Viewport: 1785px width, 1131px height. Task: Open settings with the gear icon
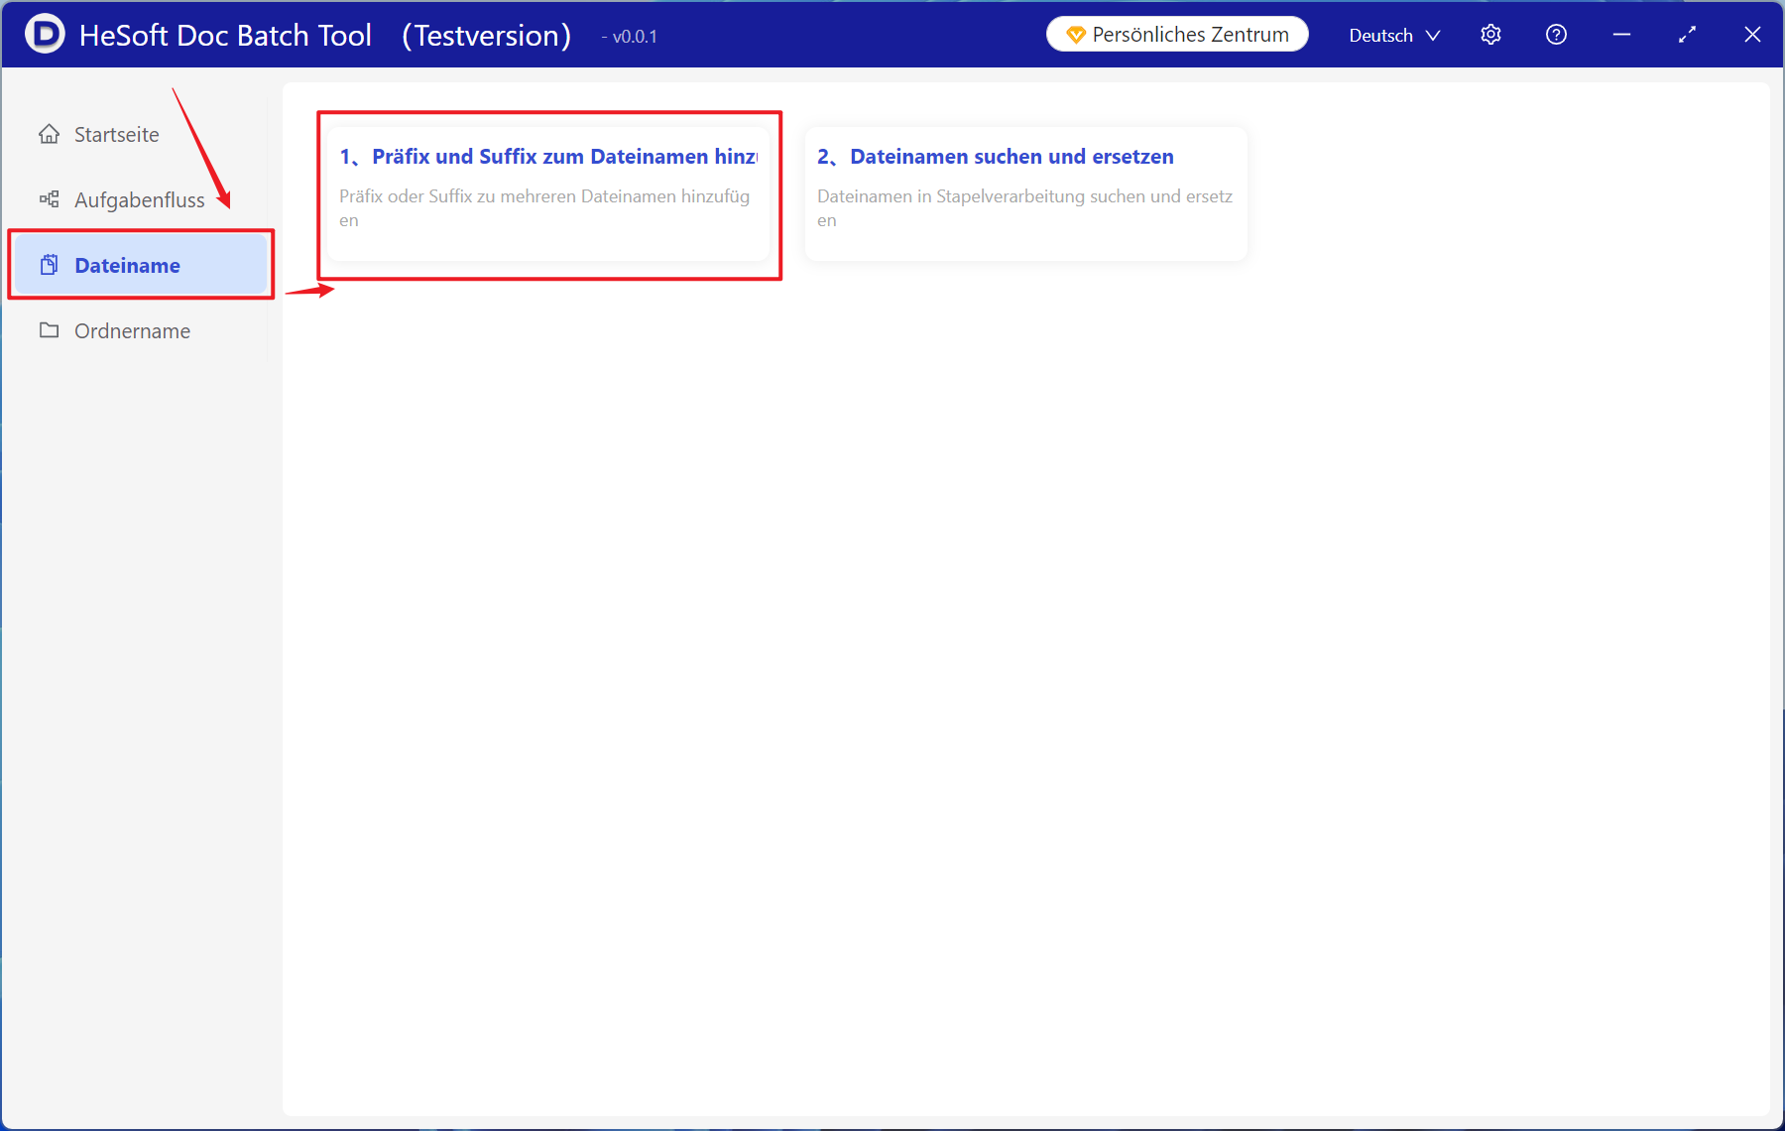(1490, 35)
